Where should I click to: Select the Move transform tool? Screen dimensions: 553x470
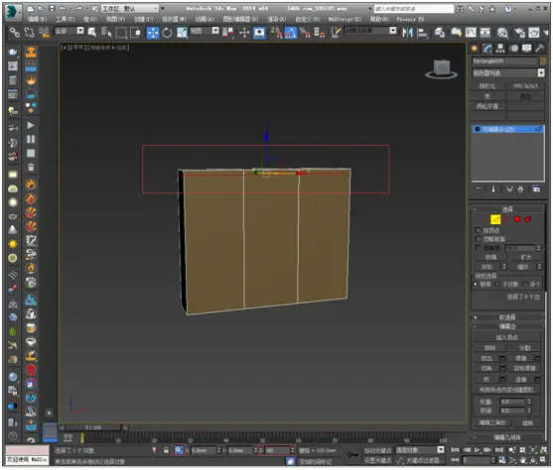click(153, 33)
